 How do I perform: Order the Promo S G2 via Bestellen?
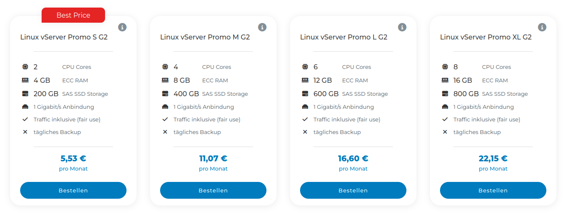[x=73, y=190]
